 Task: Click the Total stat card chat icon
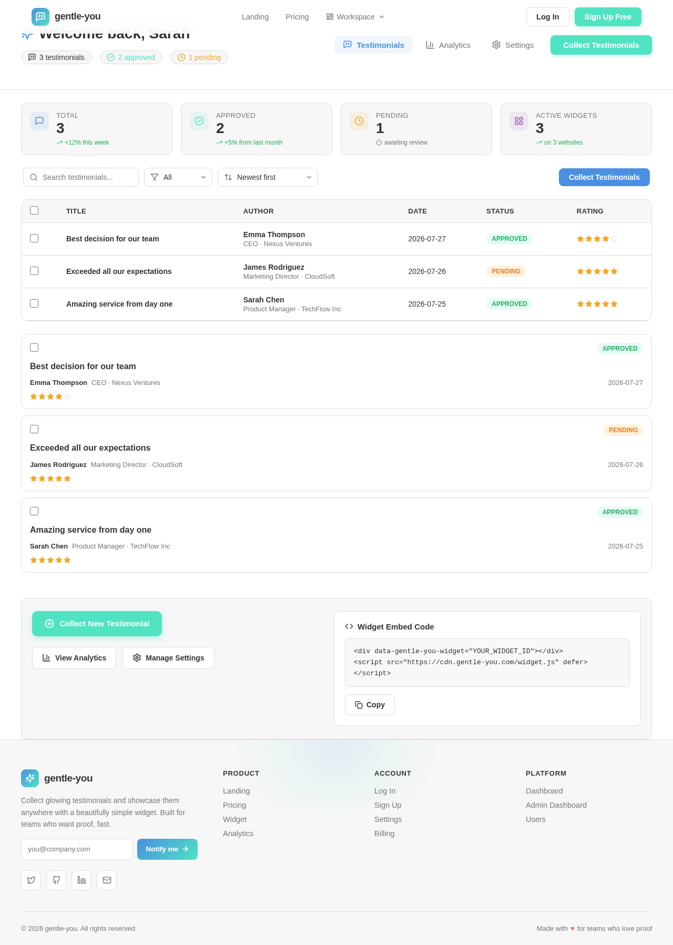39,121
